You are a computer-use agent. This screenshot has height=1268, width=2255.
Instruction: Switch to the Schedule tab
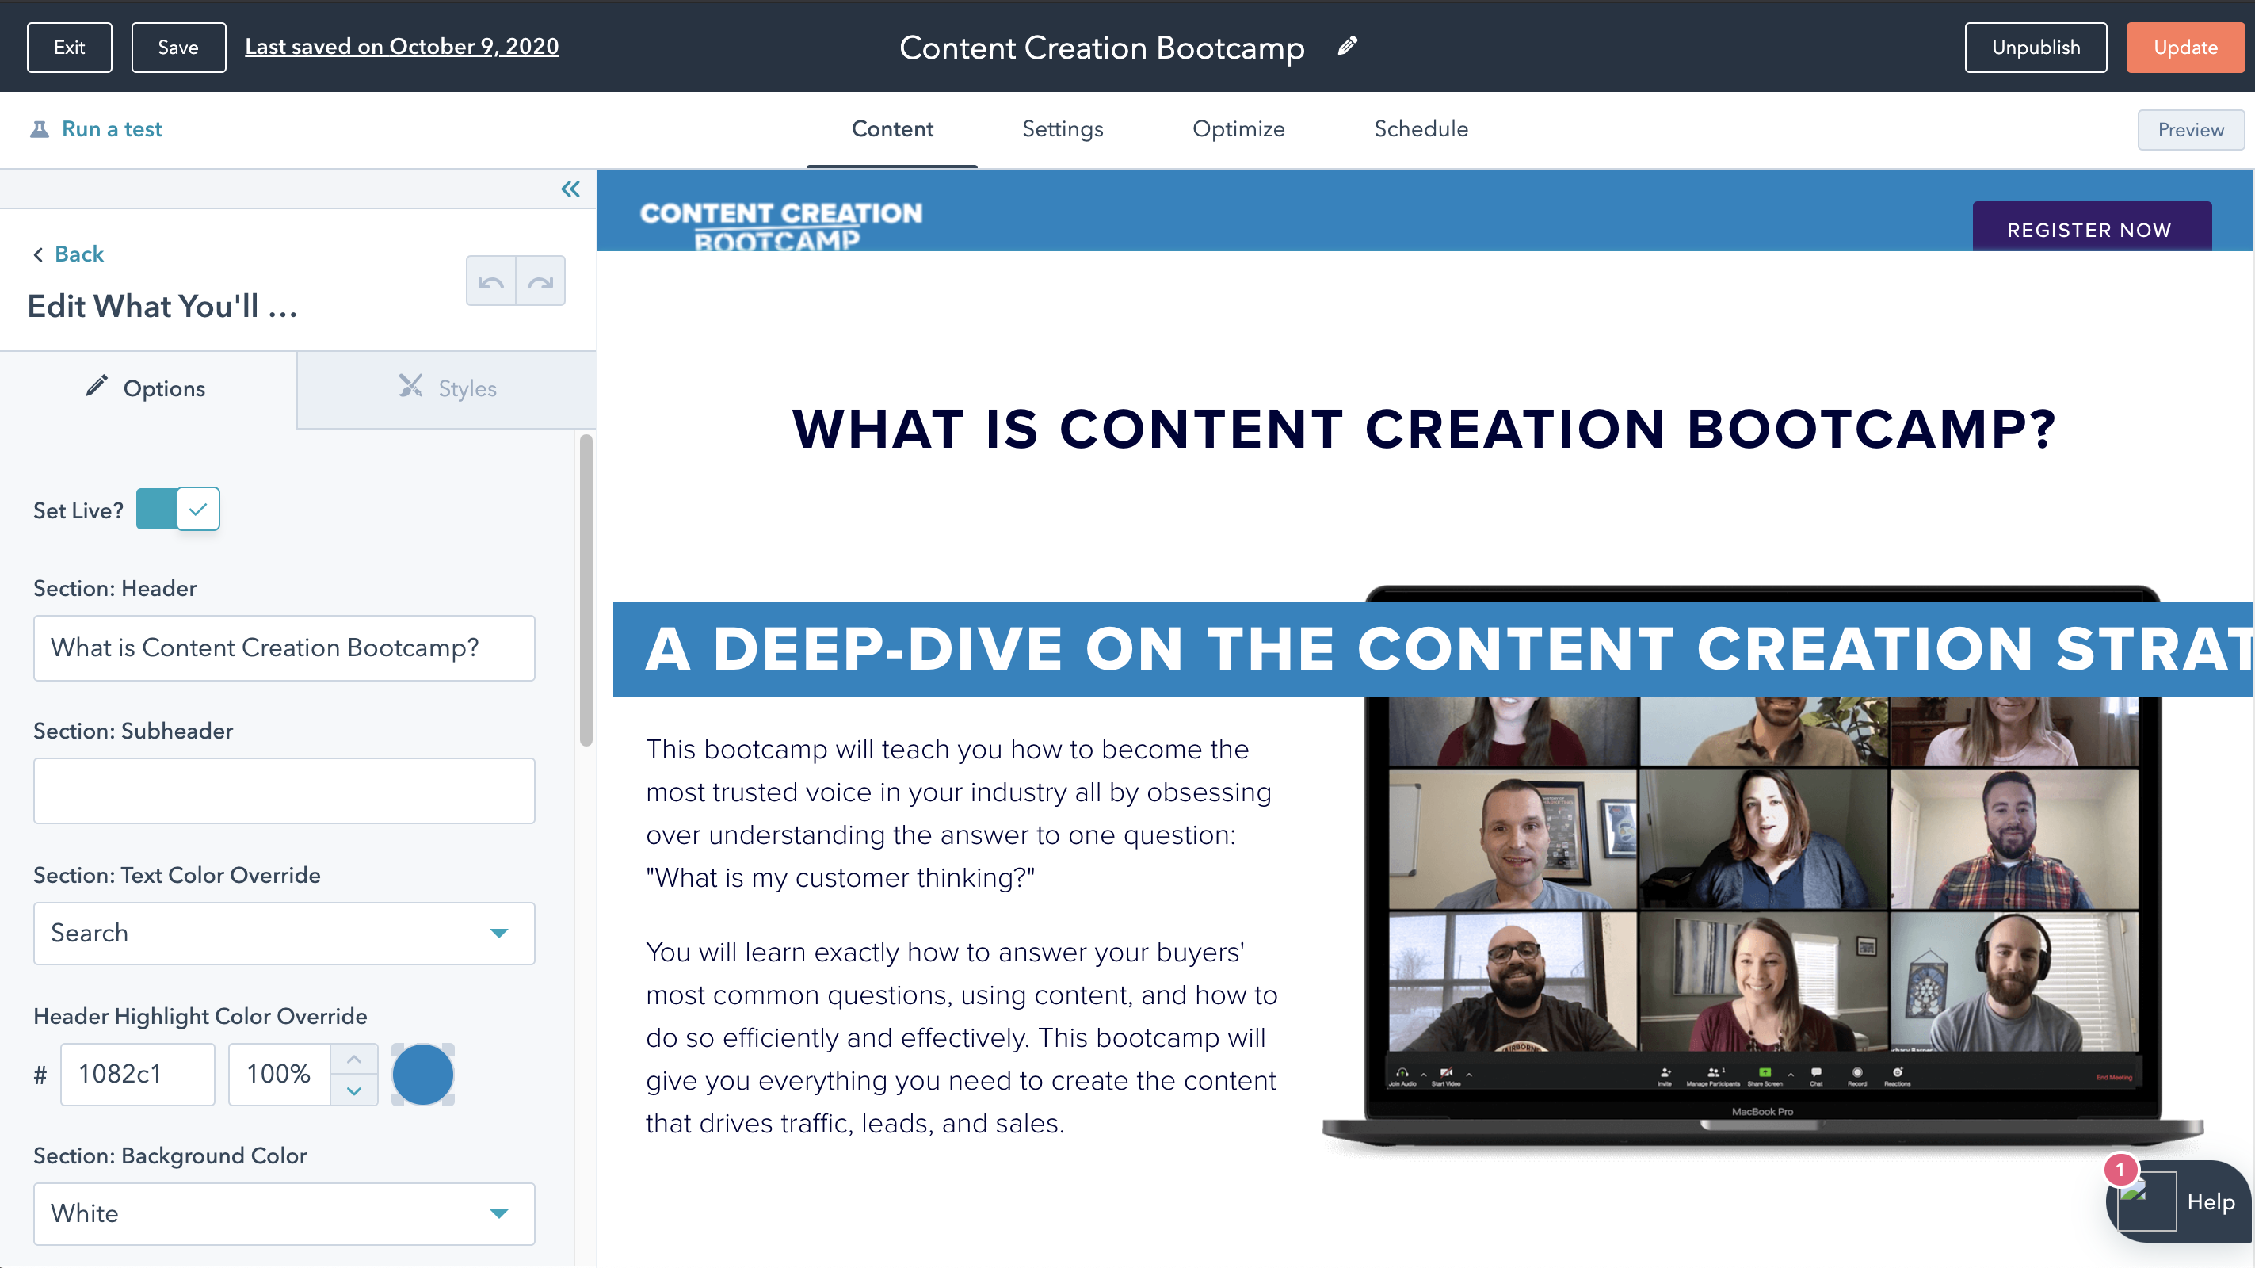point(1421,128)
